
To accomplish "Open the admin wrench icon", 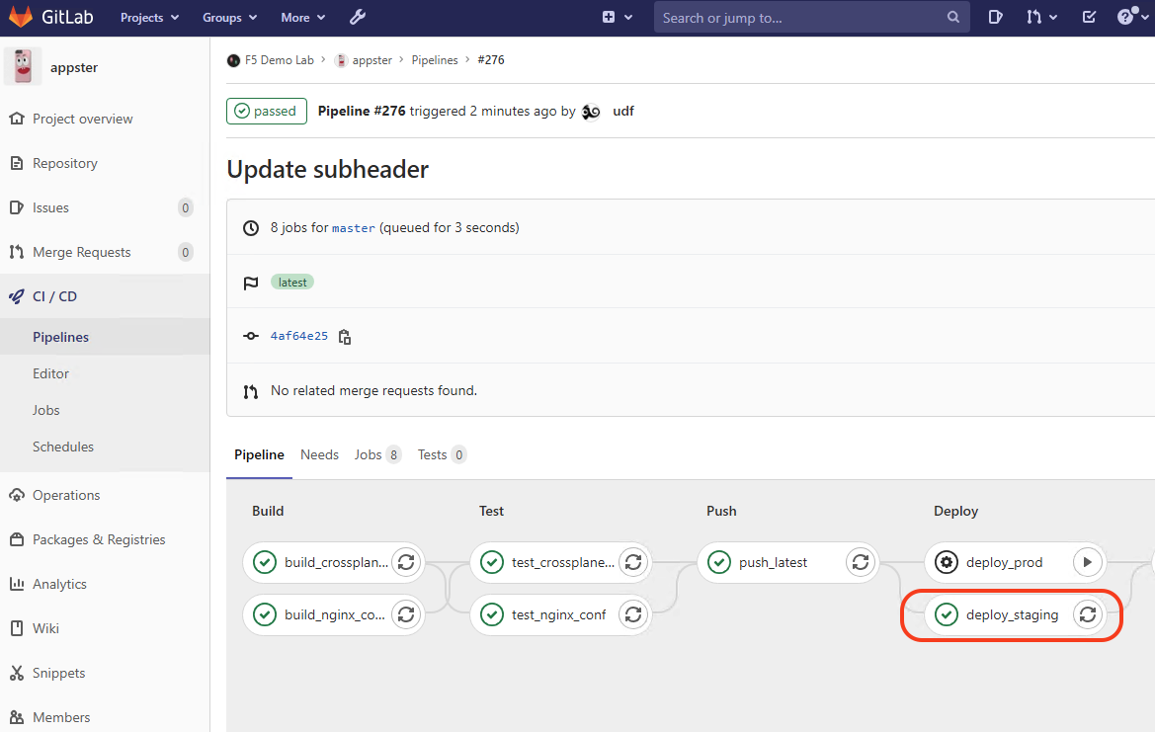I will [358, 18].
